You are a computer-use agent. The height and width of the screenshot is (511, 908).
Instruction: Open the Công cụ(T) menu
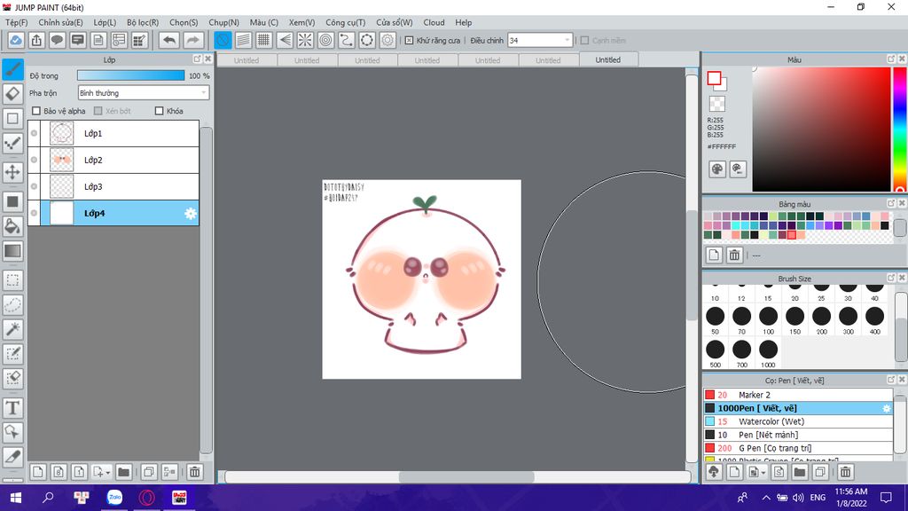click(346, 22)
